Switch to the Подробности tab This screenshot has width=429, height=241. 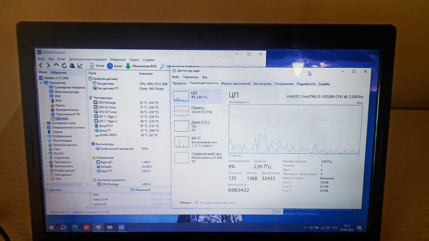[x=305, y=84]
